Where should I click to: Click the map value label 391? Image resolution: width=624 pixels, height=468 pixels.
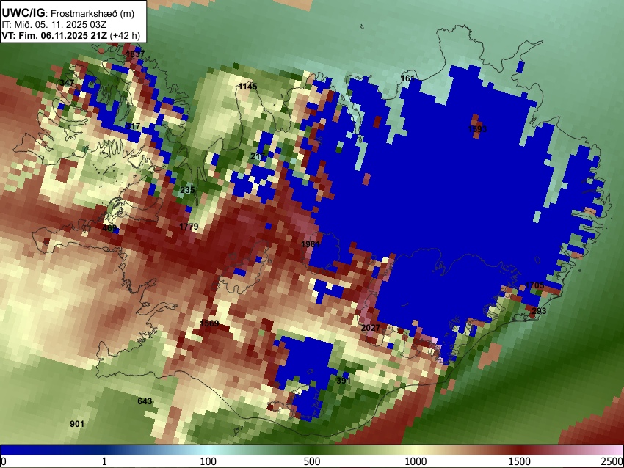click(x=344, y=381)
